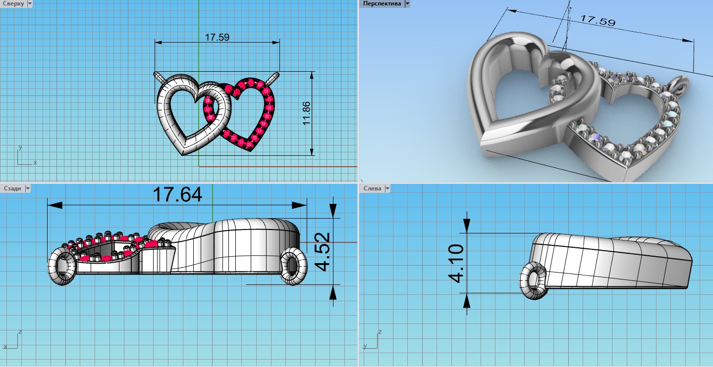Open the Сзади viewport dropdown arrow

[28, 188]
